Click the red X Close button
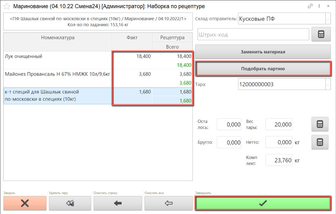This screenshot has width=336, height=214. tap(25, 203)
